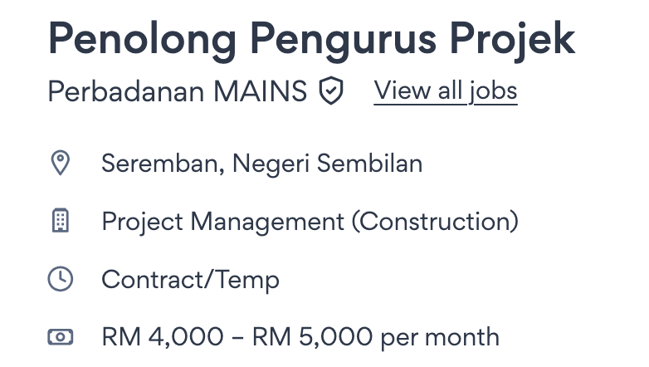The image size is (649, 367).
Task: Click the building classification icon
Action: tap(61, 221)
